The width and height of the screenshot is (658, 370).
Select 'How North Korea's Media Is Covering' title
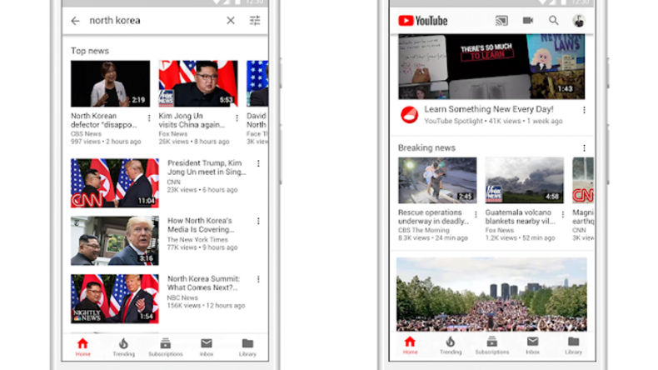[201, 225]
